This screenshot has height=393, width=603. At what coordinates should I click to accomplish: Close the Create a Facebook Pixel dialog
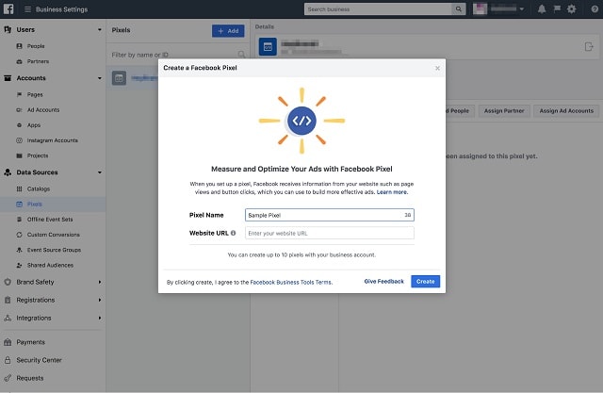click(437, 68)
